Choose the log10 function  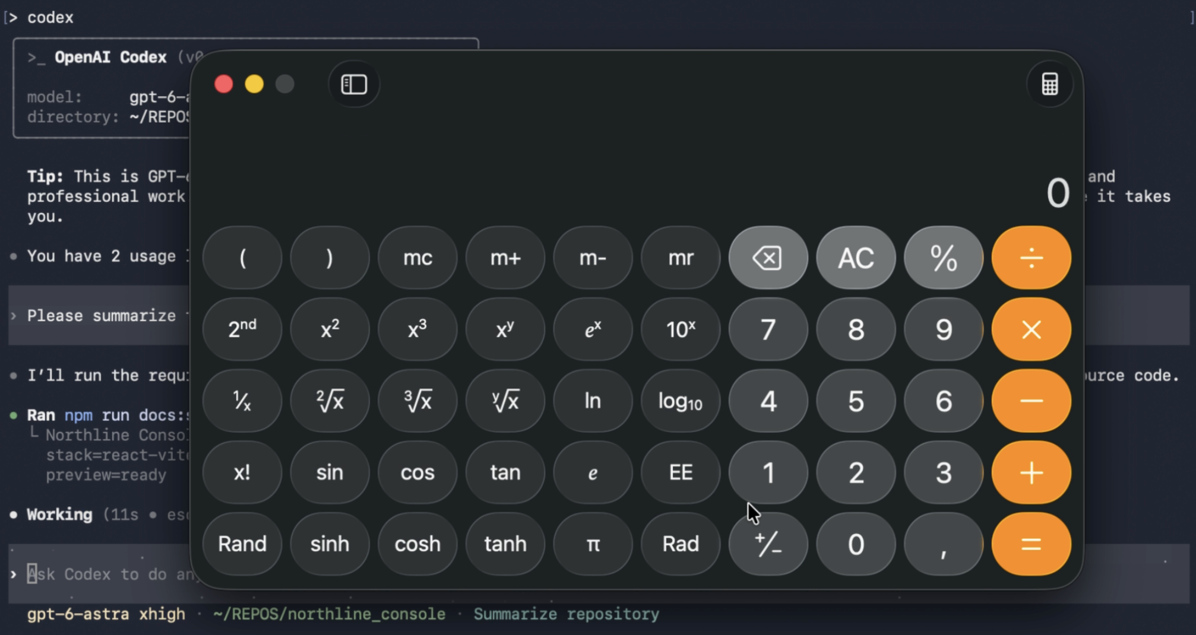(681, 401)
